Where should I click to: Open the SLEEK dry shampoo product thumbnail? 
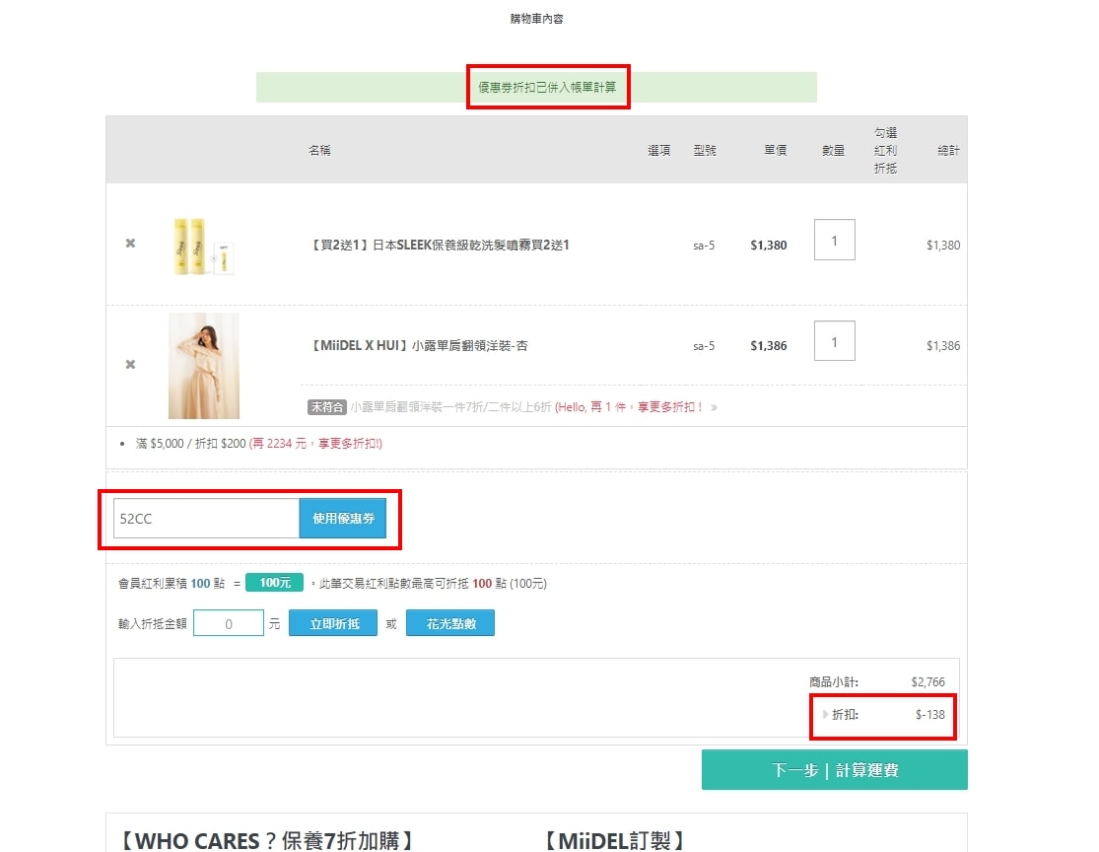[203, 246]
